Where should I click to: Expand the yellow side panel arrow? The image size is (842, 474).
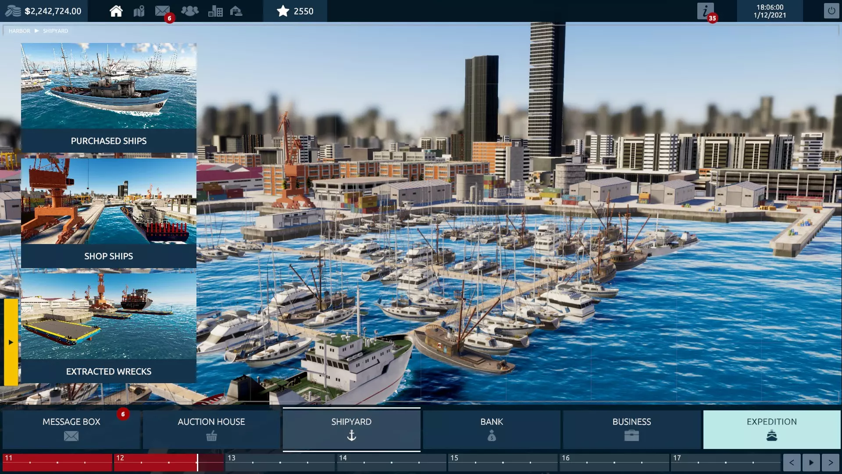tap(11, 342)
